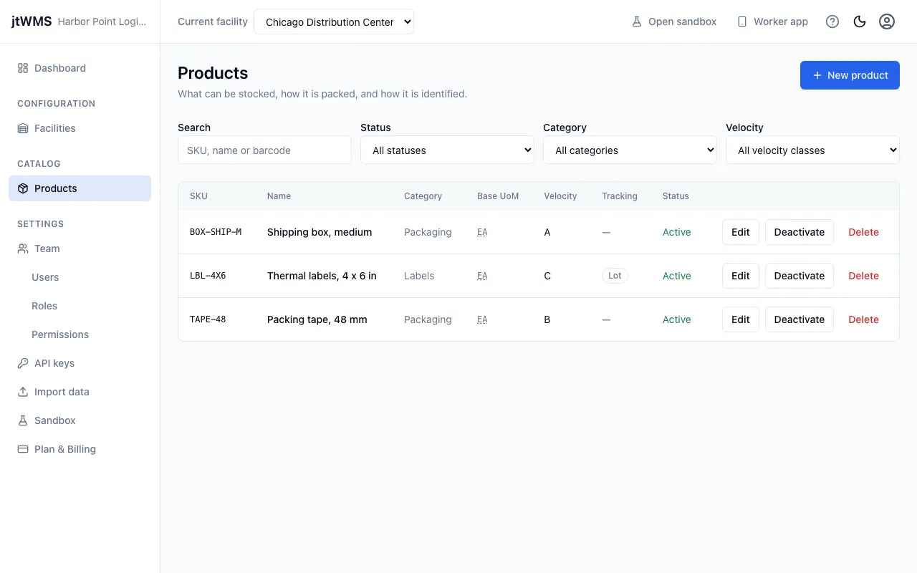The height and width of the screenshot is (573, 917).
Task: Click the Harbor Point Logi… organization name
Action: click(x=102, y=21)
